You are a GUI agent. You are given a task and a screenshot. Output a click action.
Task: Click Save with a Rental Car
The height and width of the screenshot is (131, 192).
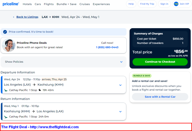coord(160,97)
